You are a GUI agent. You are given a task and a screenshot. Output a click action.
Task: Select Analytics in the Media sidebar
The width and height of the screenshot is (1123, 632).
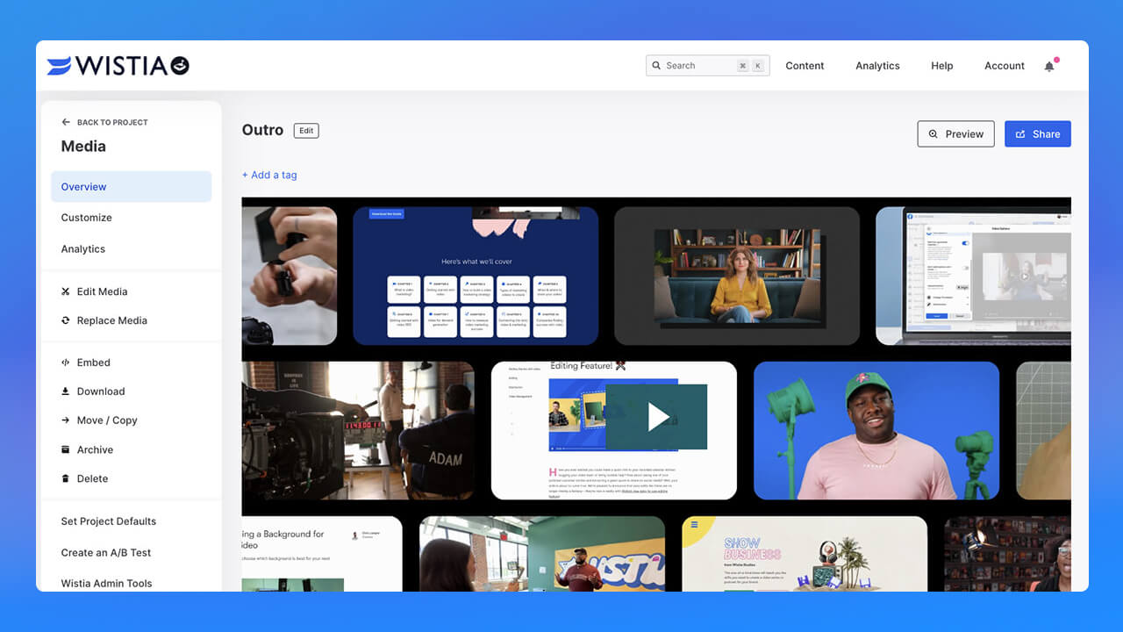point(83,249)
